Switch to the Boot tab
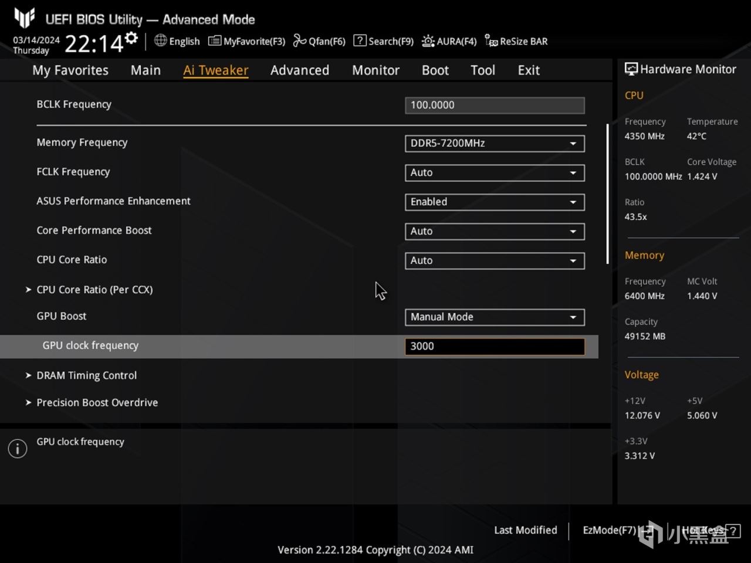Image resolution: width=751 pixels, height=563 pixels. [x=435, y=70]
